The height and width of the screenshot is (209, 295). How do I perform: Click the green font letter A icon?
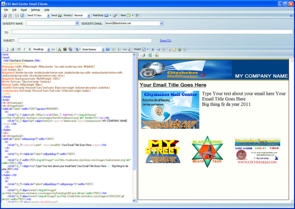point(60,49)
